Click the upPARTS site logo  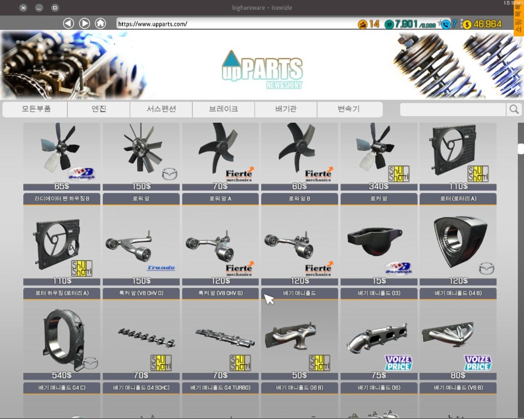coord(262,70)
